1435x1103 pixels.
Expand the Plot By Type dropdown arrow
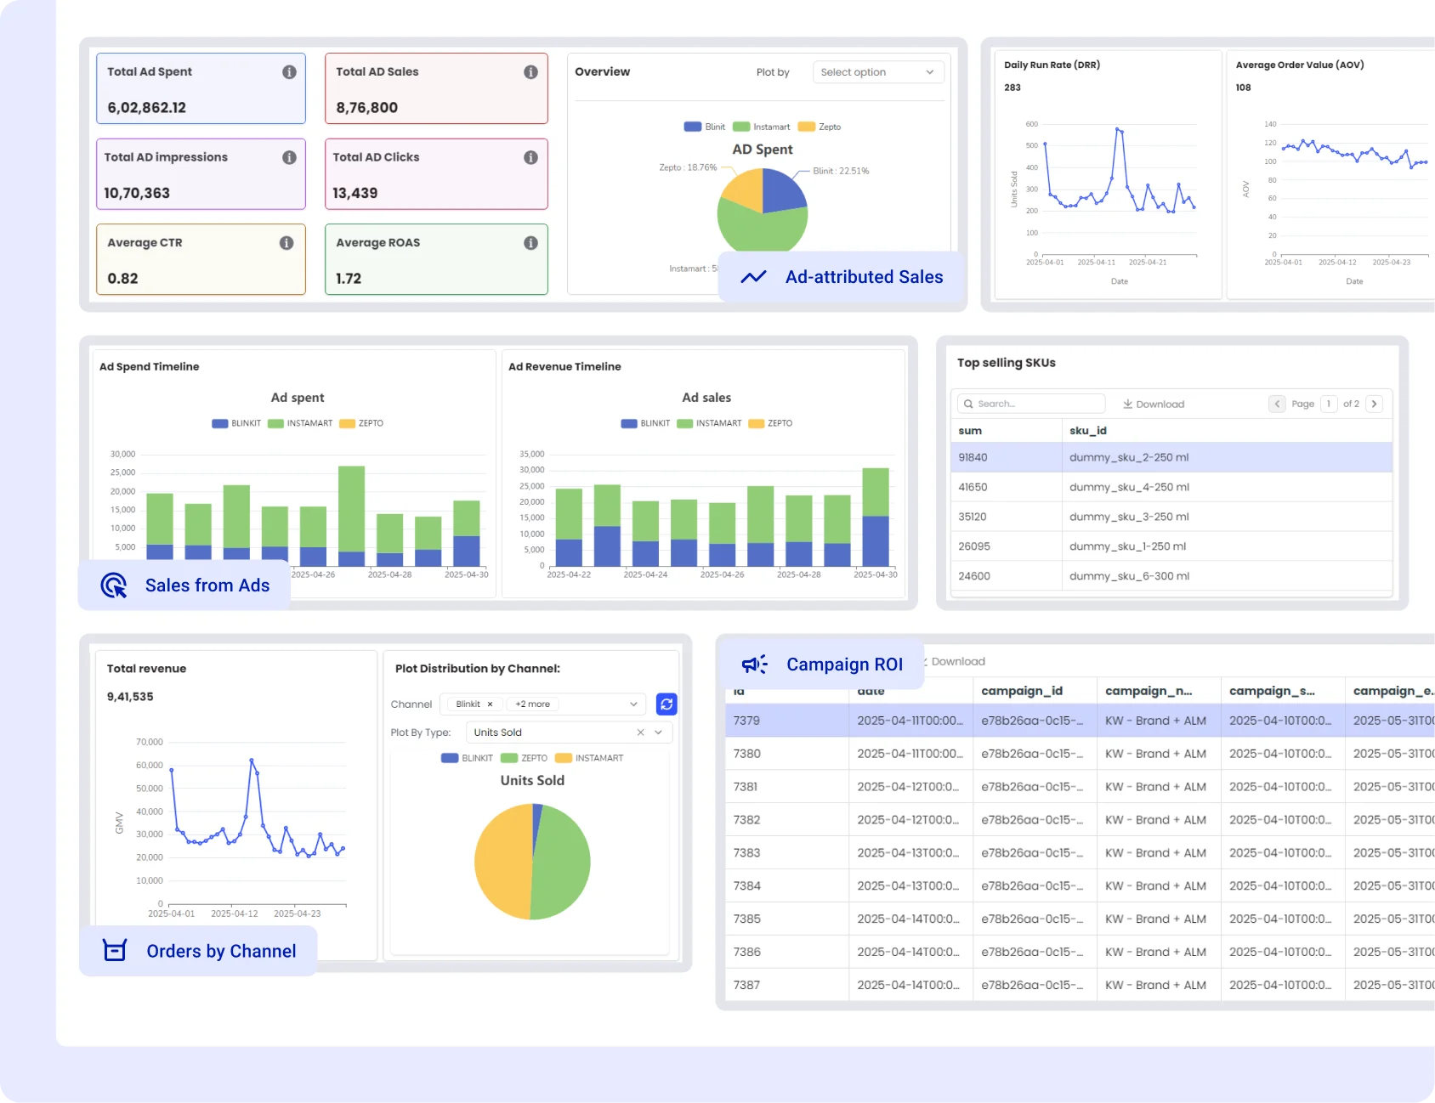click(659, 733)
